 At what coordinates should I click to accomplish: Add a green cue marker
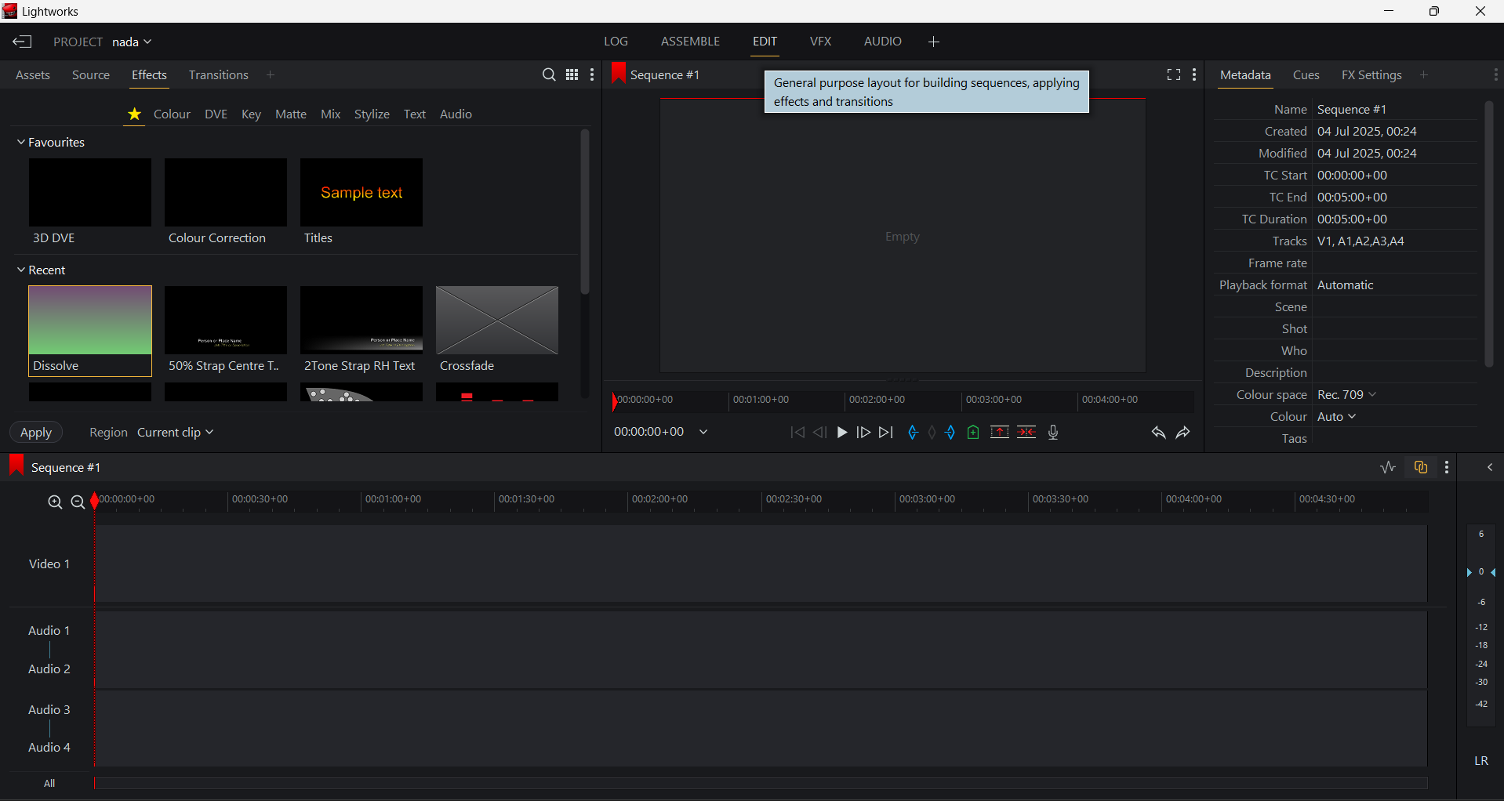point(974,433)
